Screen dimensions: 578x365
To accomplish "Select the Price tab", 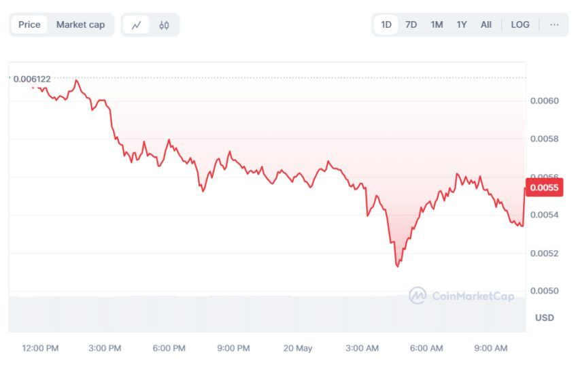I will (29, 24).
